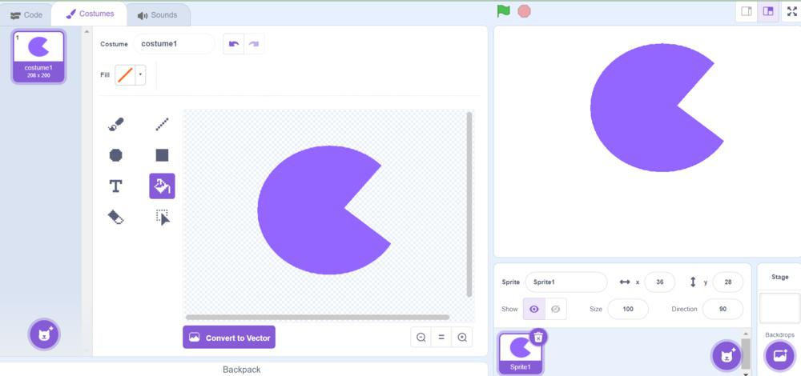801x376 pixels.
Task: Click the Stage label
Action: click(779, 277)
